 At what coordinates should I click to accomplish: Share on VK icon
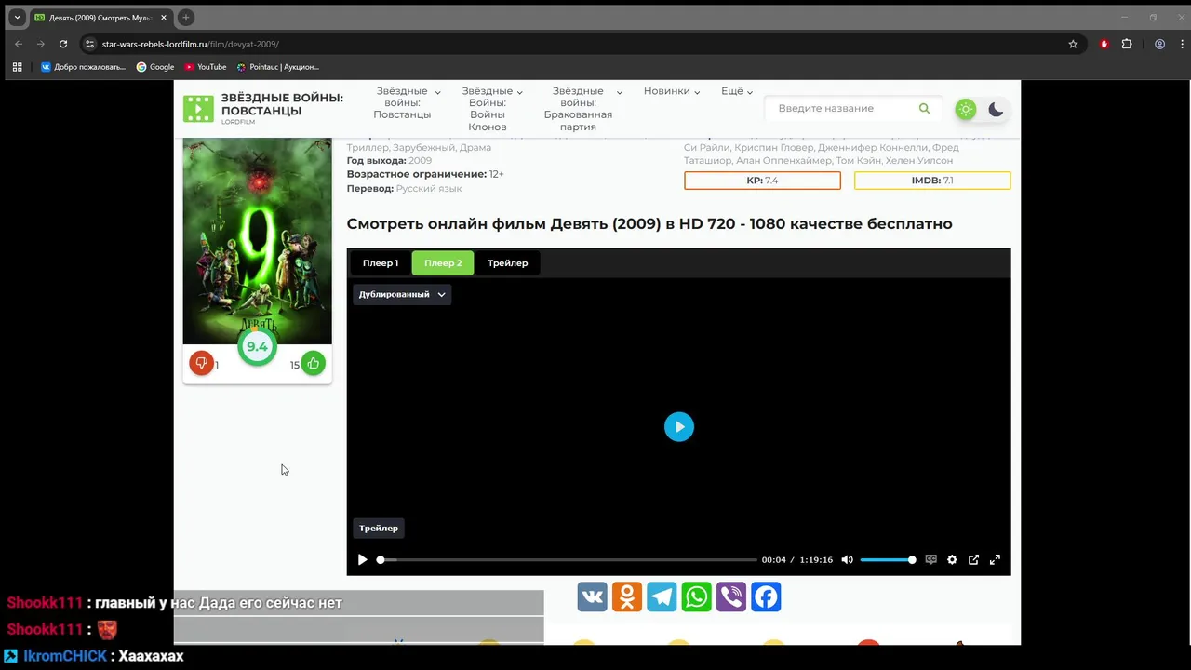593,596
